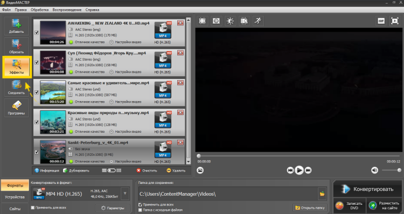Enable Применить для всех under format selector

click(x=33, y=208)
